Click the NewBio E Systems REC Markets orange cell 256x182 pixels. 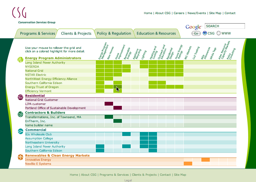[x=188, y=164]
